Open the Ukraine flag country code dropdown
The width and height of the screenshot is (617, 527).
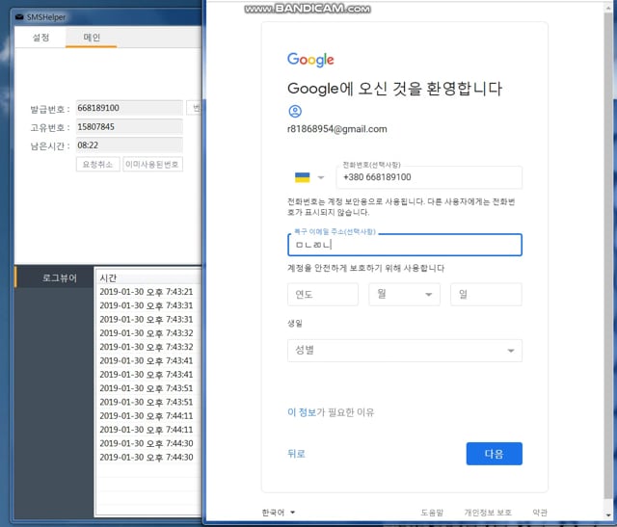coord(309,177)
